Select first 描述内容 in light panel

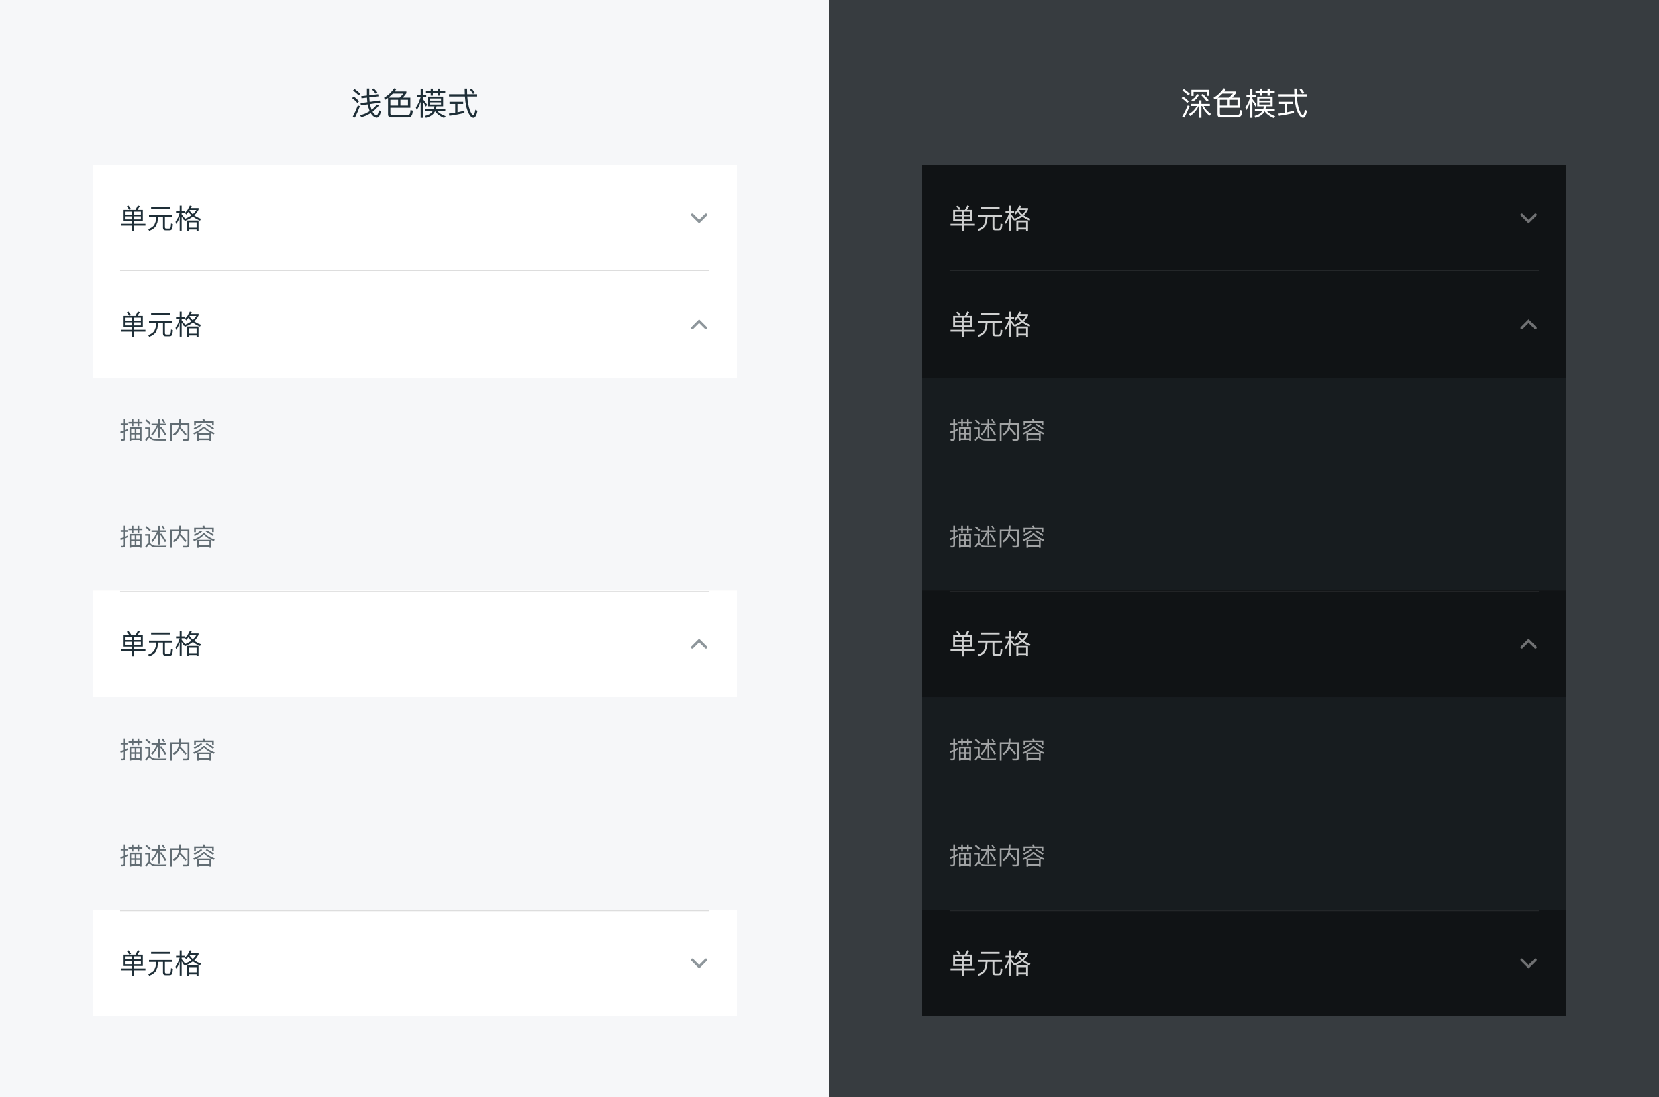coord(167,431)
